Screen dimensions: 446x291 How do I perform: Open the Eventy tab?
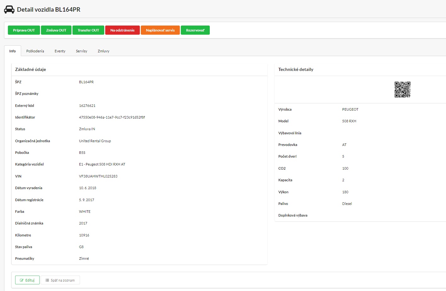[x=60, y=51]
